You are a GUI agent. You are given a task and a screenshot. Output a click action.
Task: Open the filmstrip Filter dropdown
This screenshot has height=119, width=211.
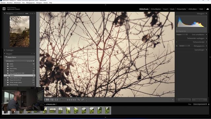[x=200, y=104]
